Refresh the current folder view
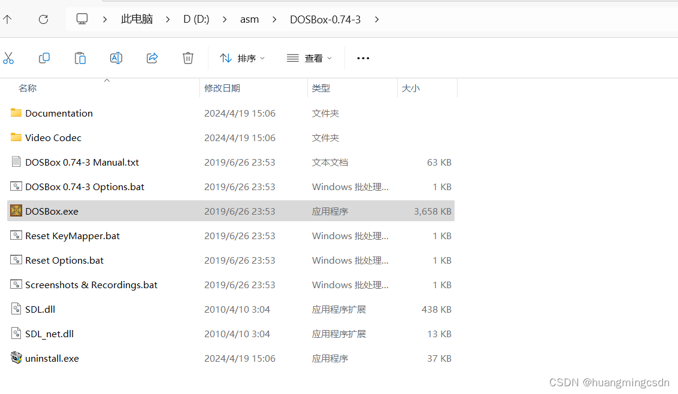678x394 pixels. coord(43,19)
